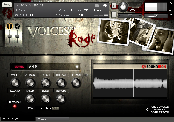Click the BEND knob

tap(45, 99)
